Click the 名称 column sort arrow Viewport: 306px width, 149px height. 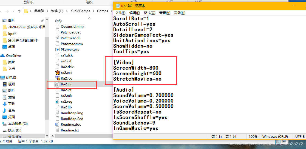89,18
